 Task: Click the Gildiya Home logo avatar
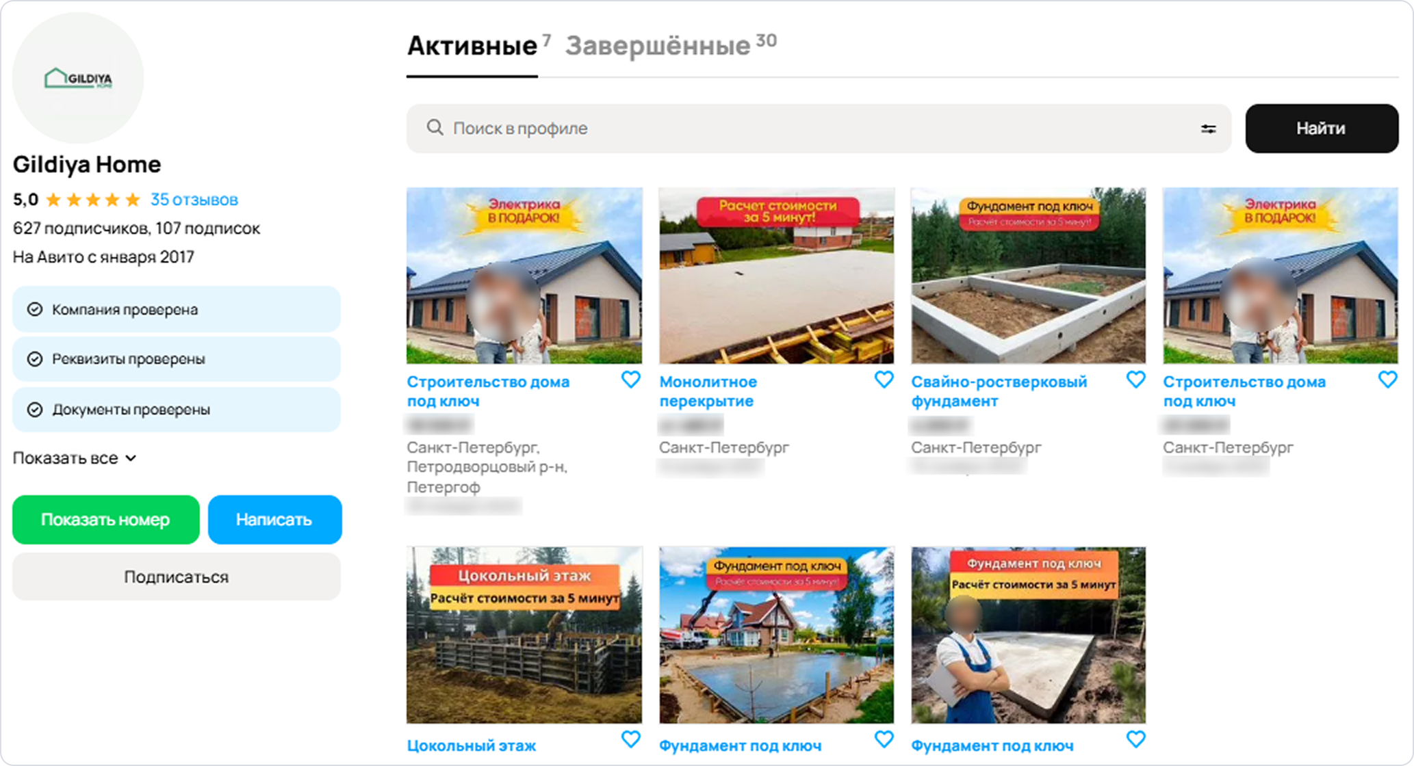pos(78,78)
